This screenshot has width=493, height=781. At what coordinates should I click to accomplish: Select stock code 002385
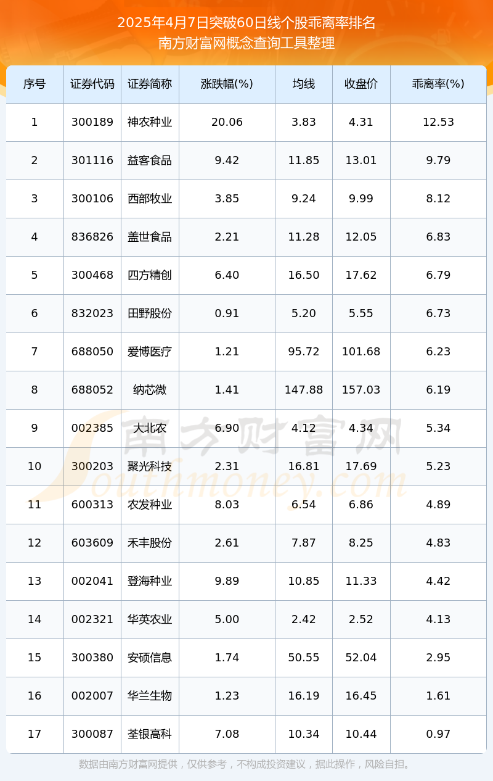(92, 428)
